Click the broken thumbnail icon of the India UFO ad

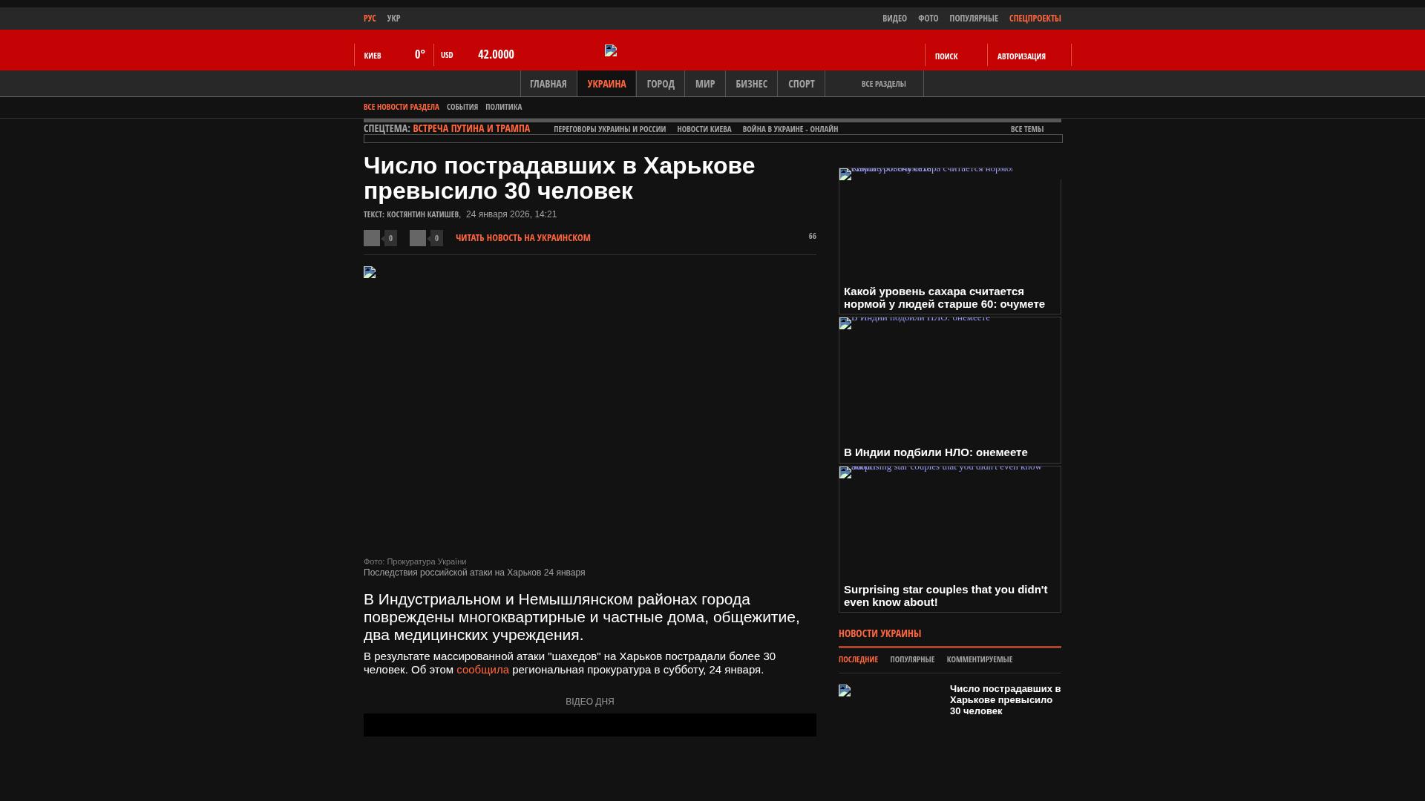point(845,323)
